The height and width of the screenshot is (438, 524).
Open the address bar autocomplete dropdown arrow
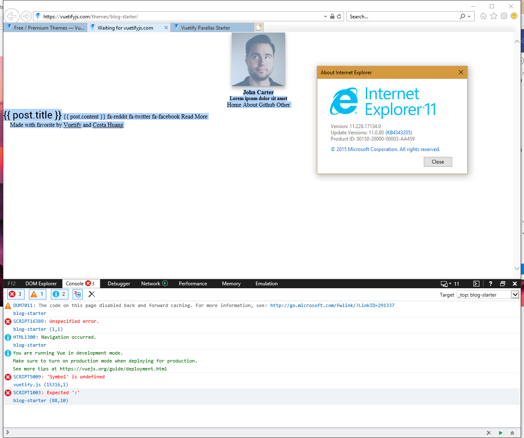point(326,17)
